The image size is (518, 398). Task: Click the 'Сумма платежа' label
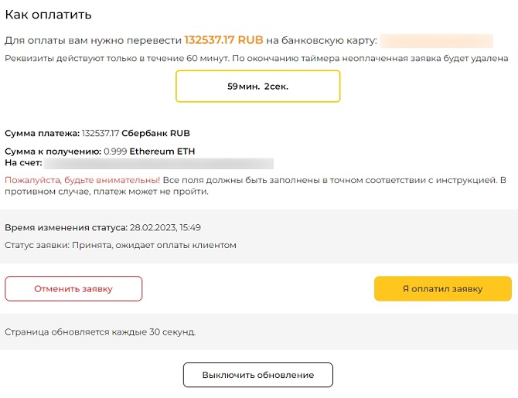[x=42, y=134]
